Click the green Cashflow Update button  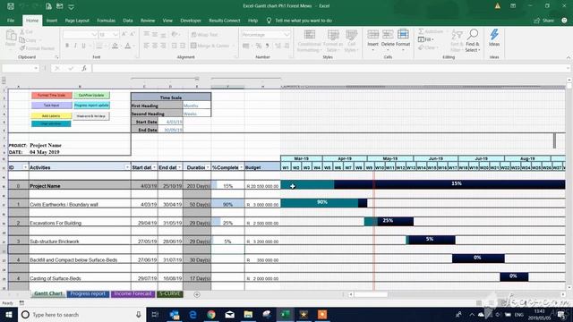pyautogui.click(x=91, y=96)
